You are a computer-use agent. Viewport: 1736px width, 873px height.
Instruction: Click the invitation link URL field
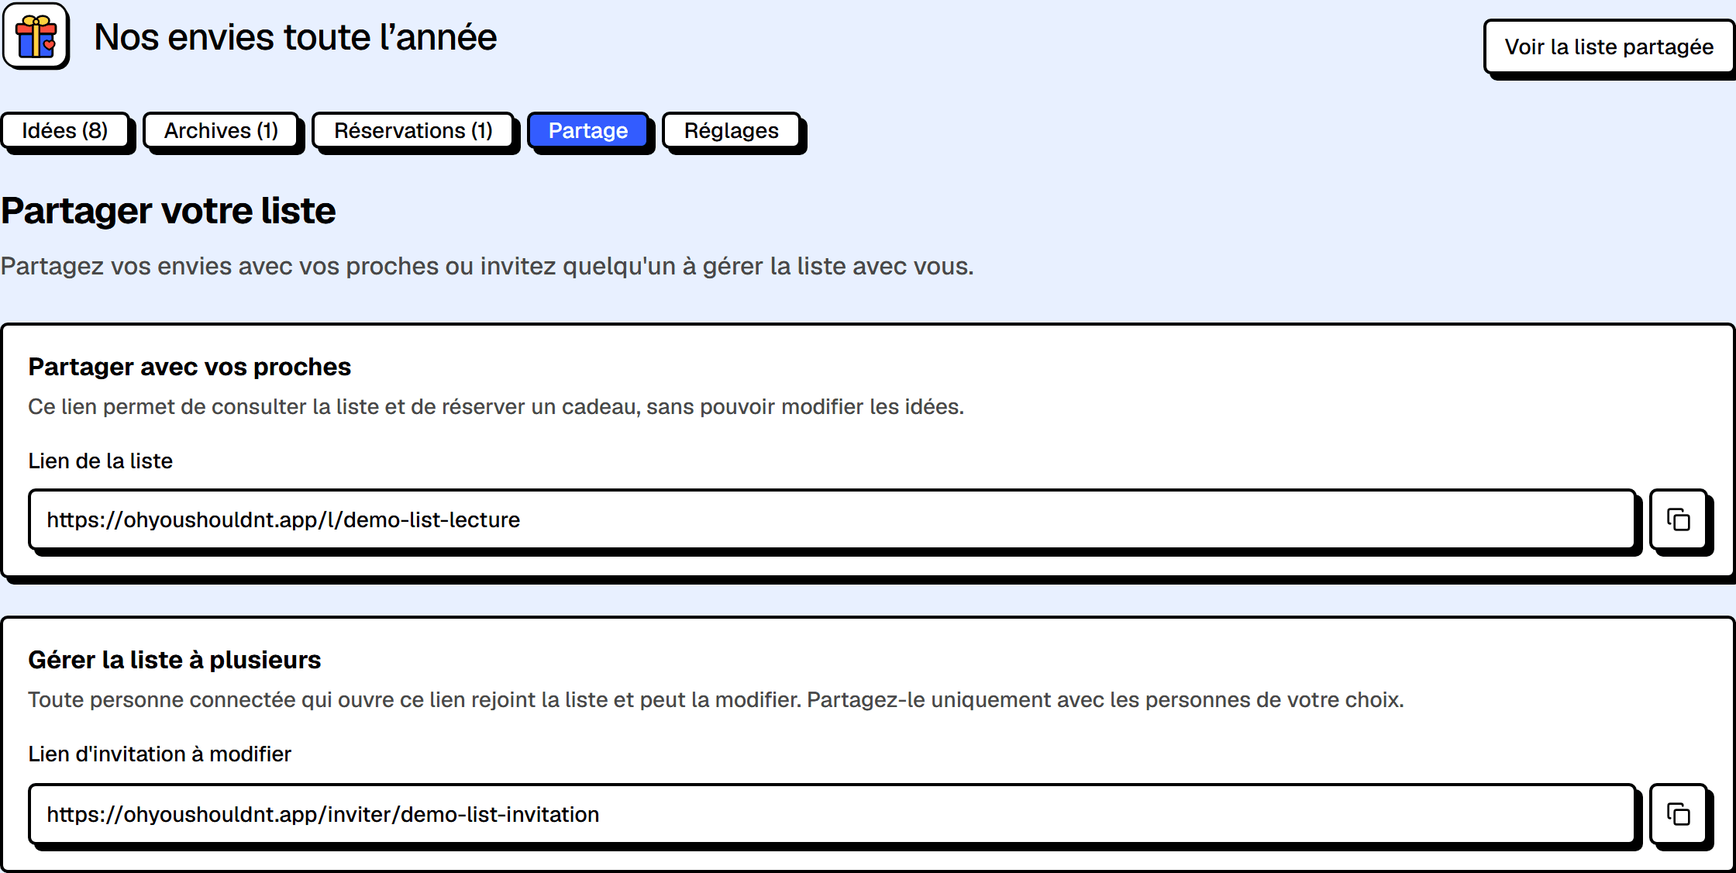tap(832, 814)
